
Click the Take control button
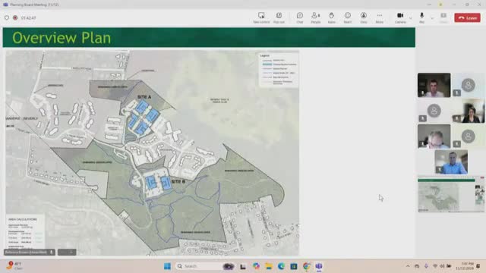261,18
